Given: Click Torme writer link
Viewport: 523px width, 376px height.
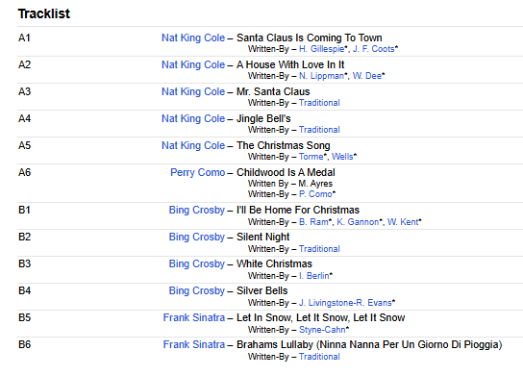Looking at the screenshot, I should click(311, 157).
